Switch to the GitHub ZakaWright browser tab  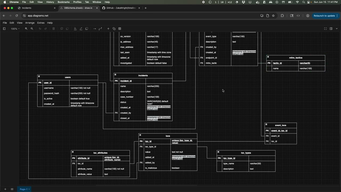[x=121, y=8]
